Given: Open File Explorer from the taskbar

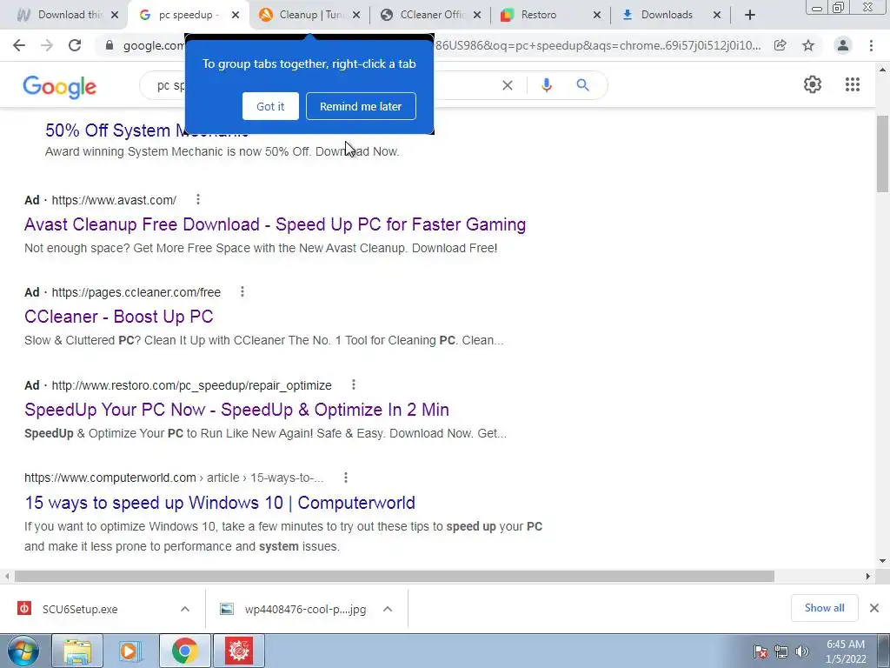Looking at the screenshot, I should click(x=77, y=651).
